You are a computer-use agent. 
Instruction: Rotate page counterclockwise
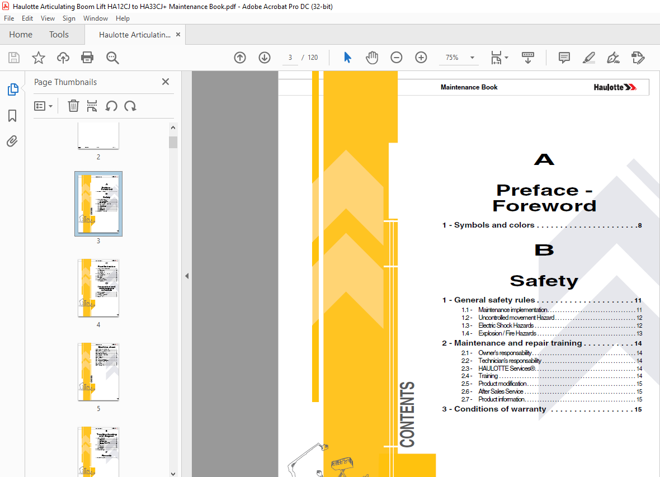click(111, 106)
